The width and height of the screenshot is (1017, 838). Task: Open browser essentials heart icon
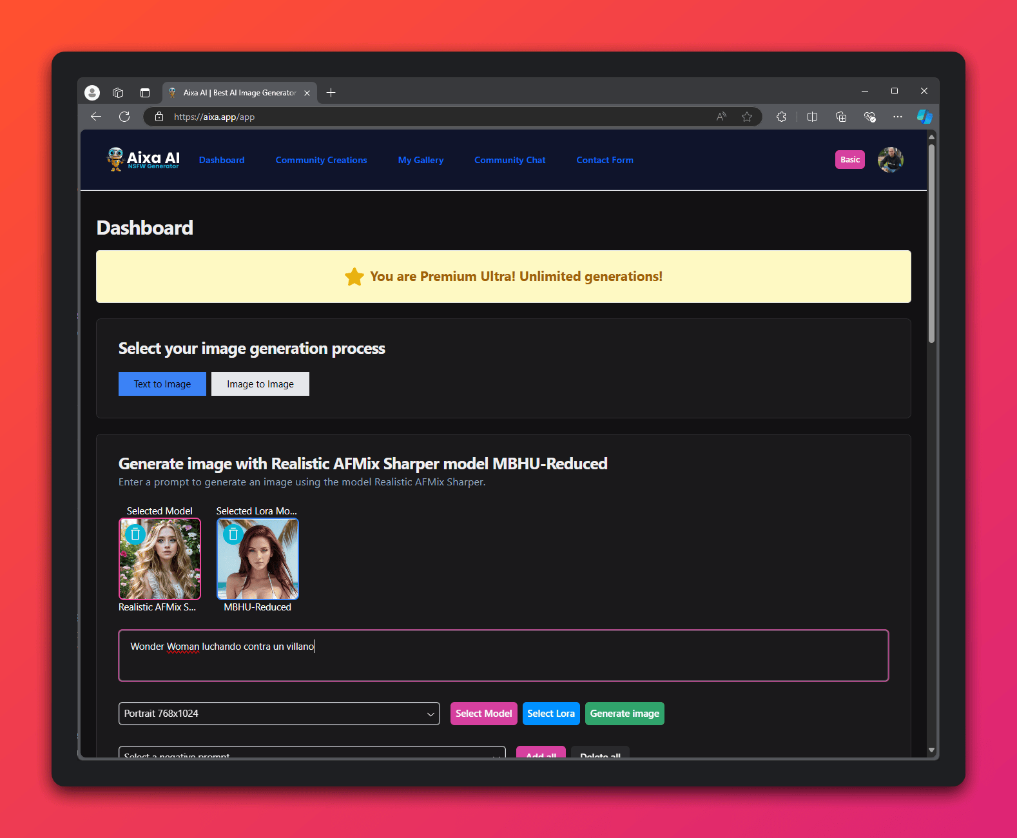pos(869,117)
